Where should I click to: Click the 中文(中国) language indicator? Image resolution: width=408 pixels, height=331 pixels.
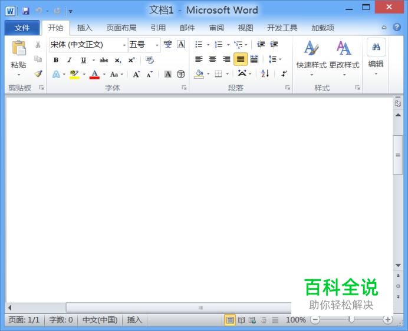100,320
